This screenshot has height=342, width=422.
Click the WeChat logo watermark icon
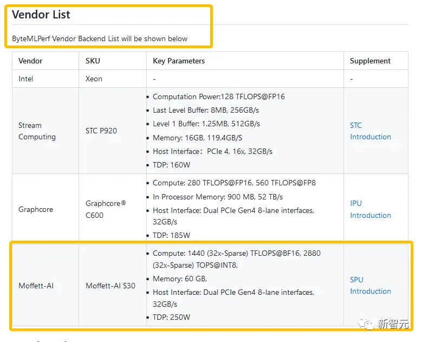(x=368, y=324)
